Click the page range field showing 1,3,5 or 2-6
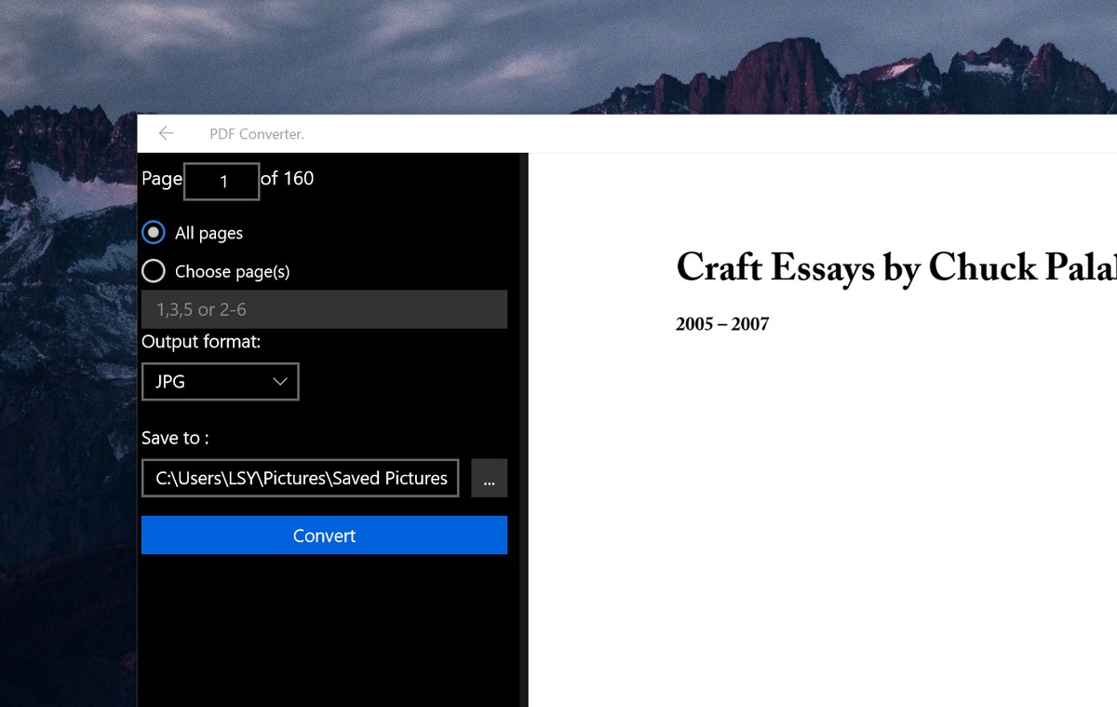 pos(324,309)
